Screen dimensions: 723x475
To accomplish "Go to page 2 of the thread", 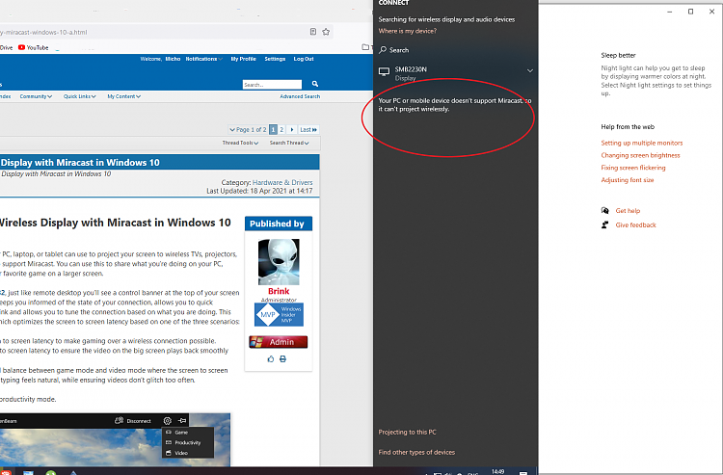I will [x=281, y=129].
